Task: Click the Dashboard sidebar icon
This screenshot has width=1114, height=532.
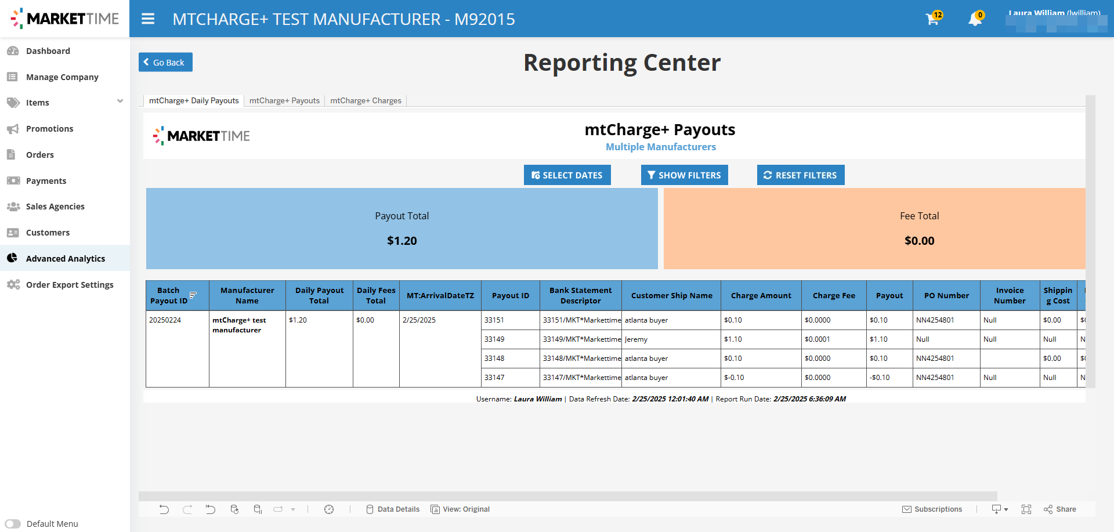Action: (13, 51)
